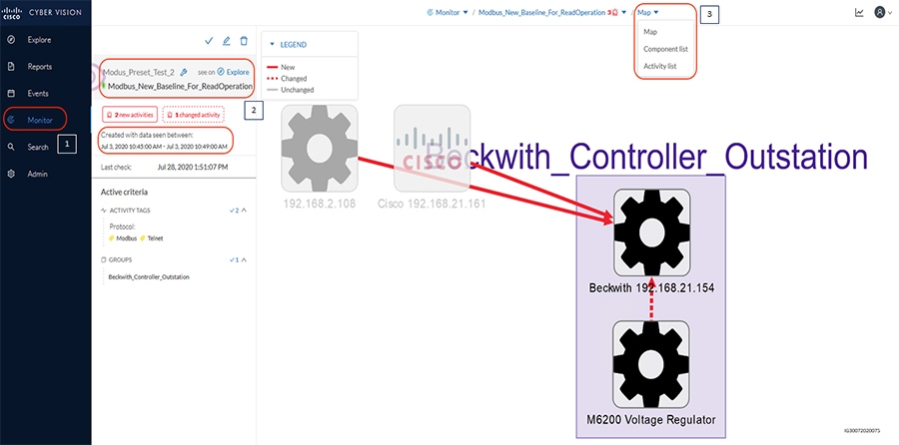
Task: Click the Events calendar icon
Action: click(11, 94)
